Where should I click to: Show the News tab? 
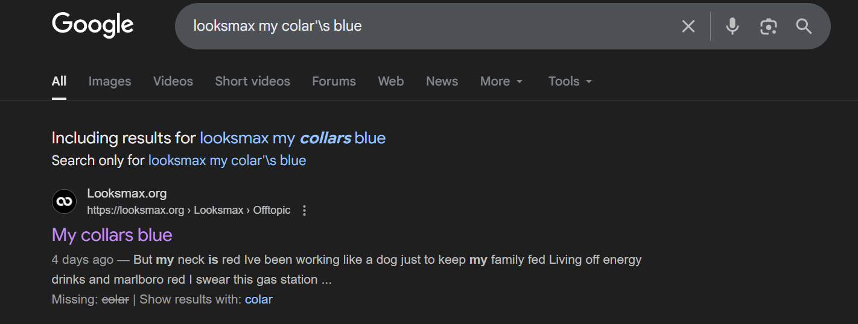point(442,81)
